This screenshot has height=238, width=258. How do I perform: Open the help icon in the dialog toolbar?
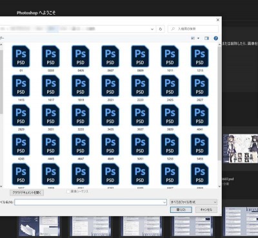(215, 39)
